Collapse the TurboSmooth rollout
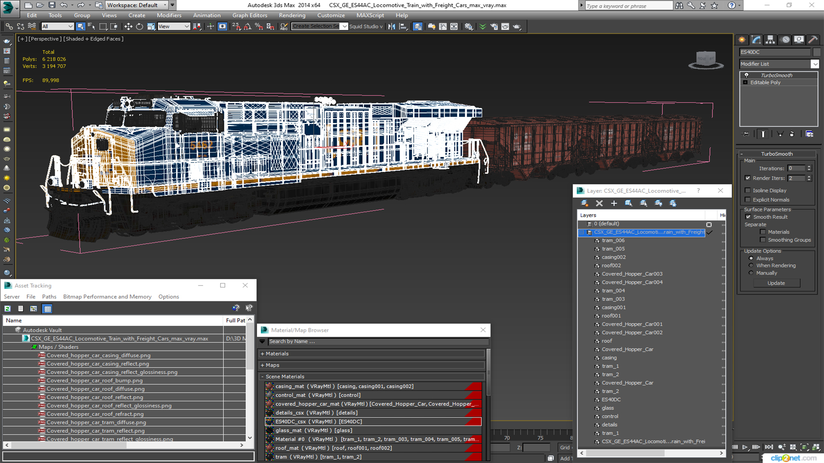 click(x=742, y=154)
